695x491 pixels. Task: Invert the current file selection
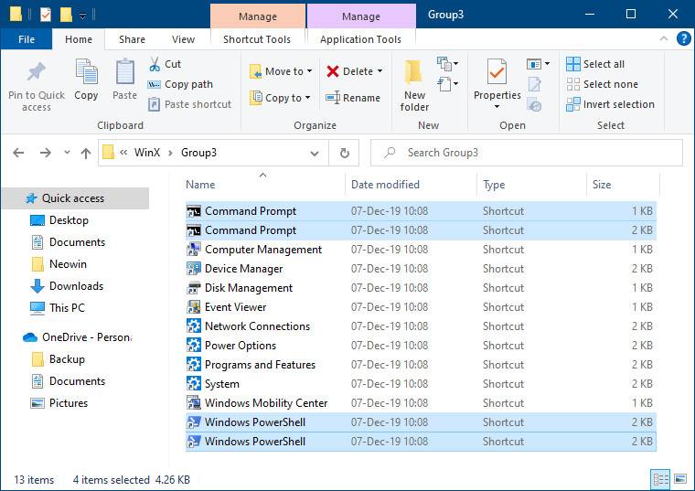point(610,104)
